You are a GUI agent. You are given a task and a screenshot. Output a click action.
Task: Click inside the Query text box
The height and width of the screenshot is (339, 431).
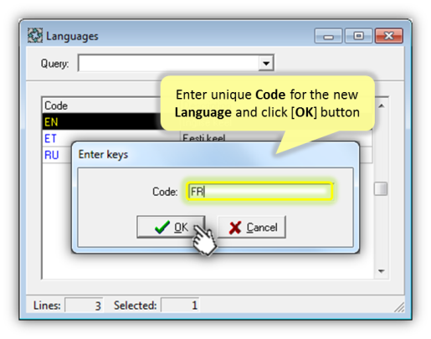click(168, 63)
